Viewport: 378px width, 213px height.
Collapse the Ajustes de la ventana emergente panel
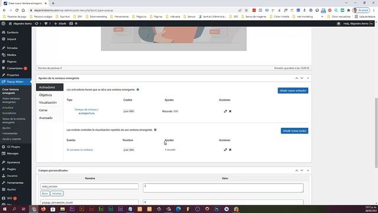[308, 78]
